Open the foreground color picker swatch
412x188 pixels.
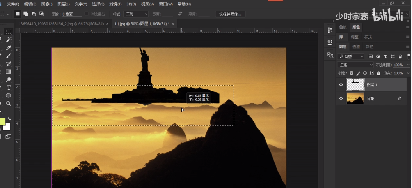point(2,121)
